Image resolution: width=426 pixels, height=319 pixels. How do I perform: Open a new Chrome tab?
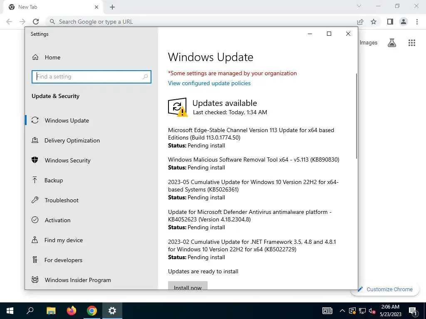tap(112, 7)
